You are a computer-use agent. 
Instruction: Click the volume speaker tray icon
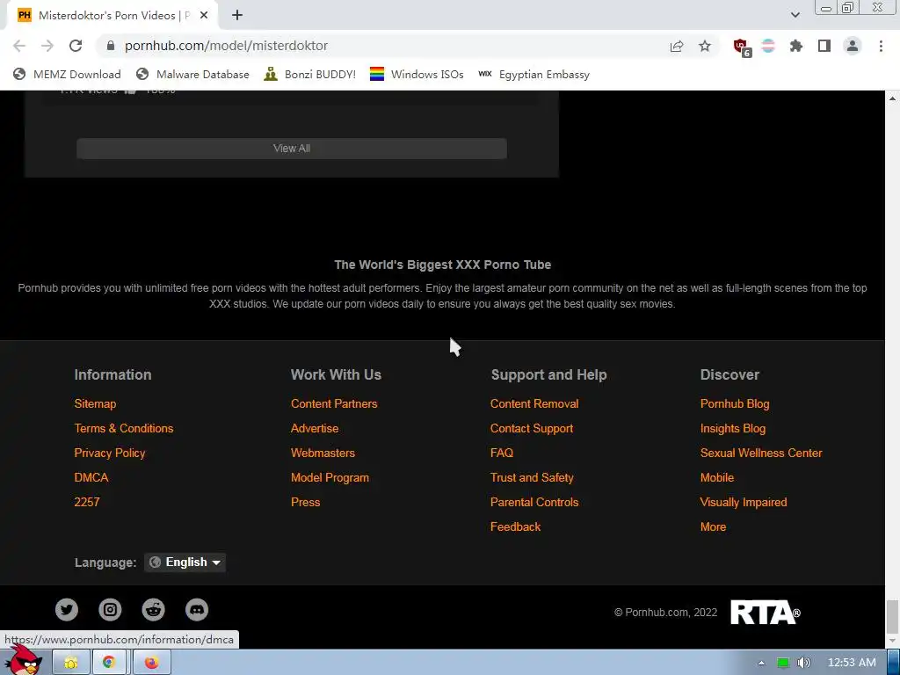[x=803, y=663]
